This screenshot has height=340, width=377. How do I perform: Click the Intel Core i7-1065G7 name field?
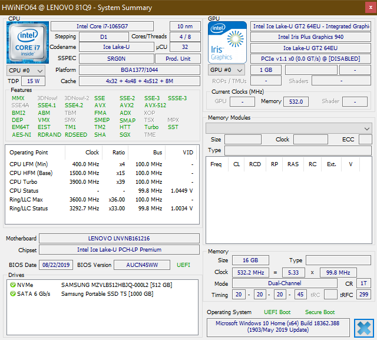click(x=102, y=27)
